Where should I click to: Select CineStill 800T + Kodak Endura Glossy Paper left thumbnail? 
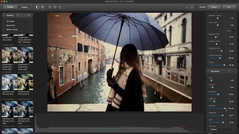tap(10, 55)
